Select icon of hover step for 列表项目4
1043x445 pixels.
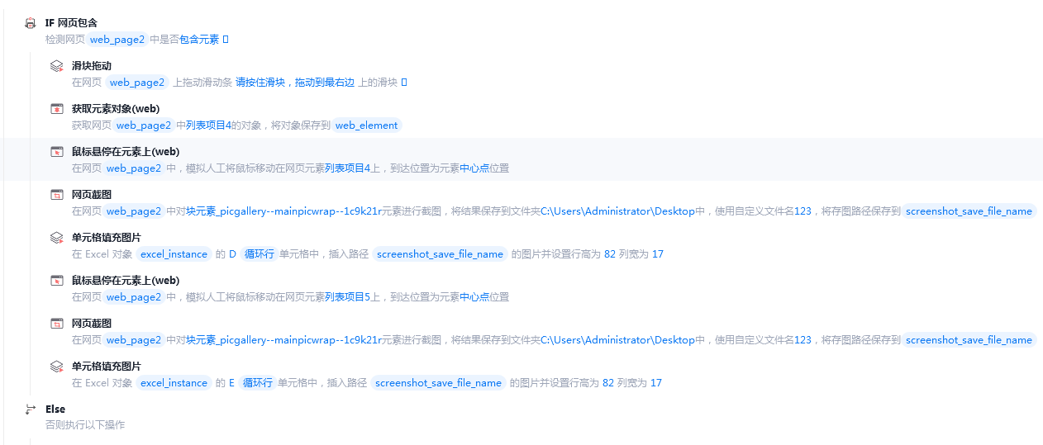[57, 152]
